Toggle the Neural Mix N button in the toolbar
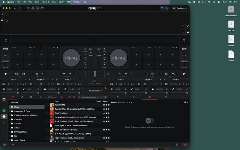This screenshot has height=150, width=240. pos(38,8)
